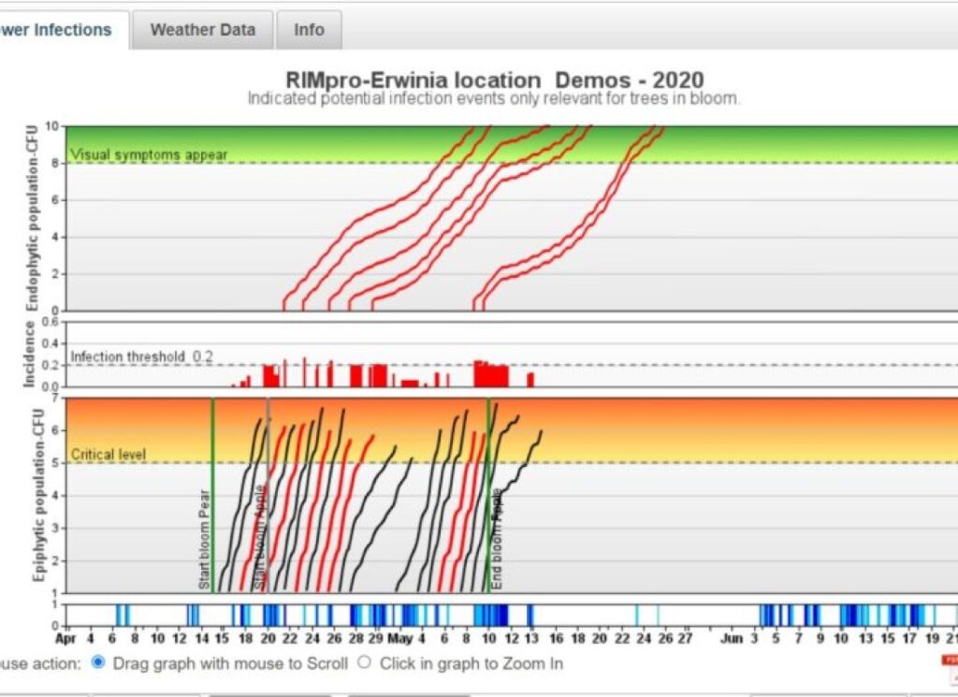Click the 'Critical level' label

[109, 455]
